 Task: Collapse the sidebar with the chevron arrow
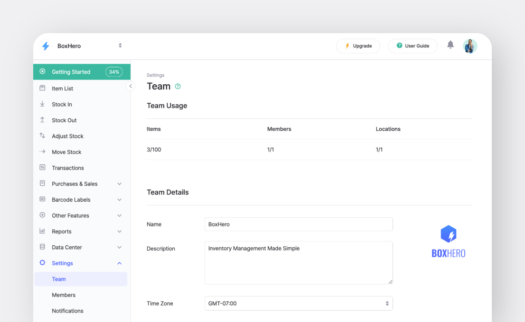131,86
